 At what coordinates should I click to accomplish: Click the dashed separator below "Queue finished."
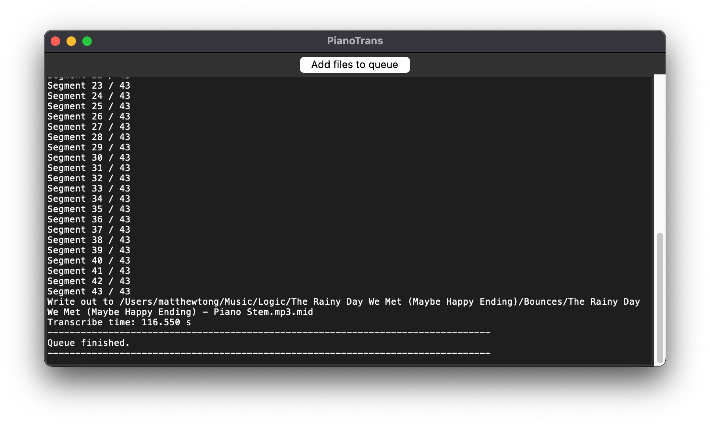[269, 353]
